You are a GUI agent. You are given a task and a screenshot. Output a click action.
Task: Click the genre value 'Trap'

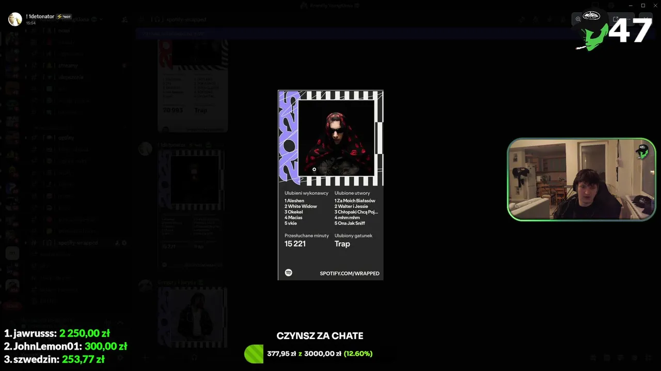pos(342,244)
